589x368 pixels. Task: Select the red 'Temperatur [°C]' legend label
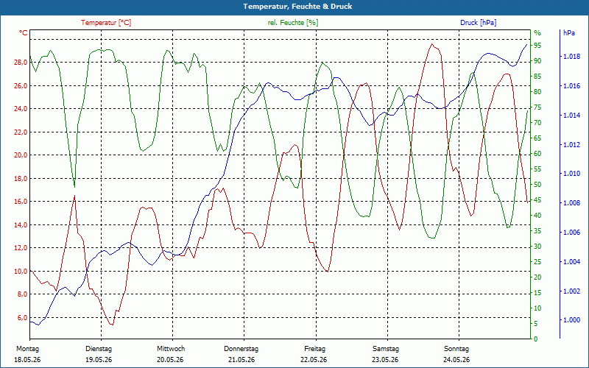point(106,23)
